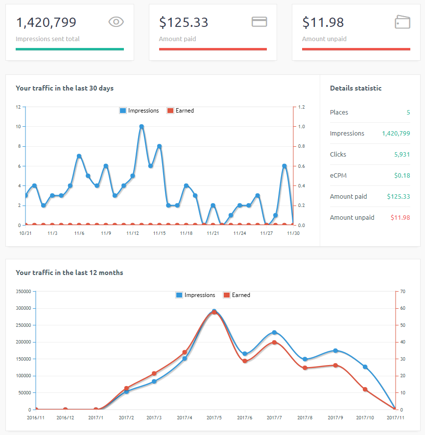Click the wallet icon beside Amount unpaid
Screen dimensions: 425x435
[402, 22]
